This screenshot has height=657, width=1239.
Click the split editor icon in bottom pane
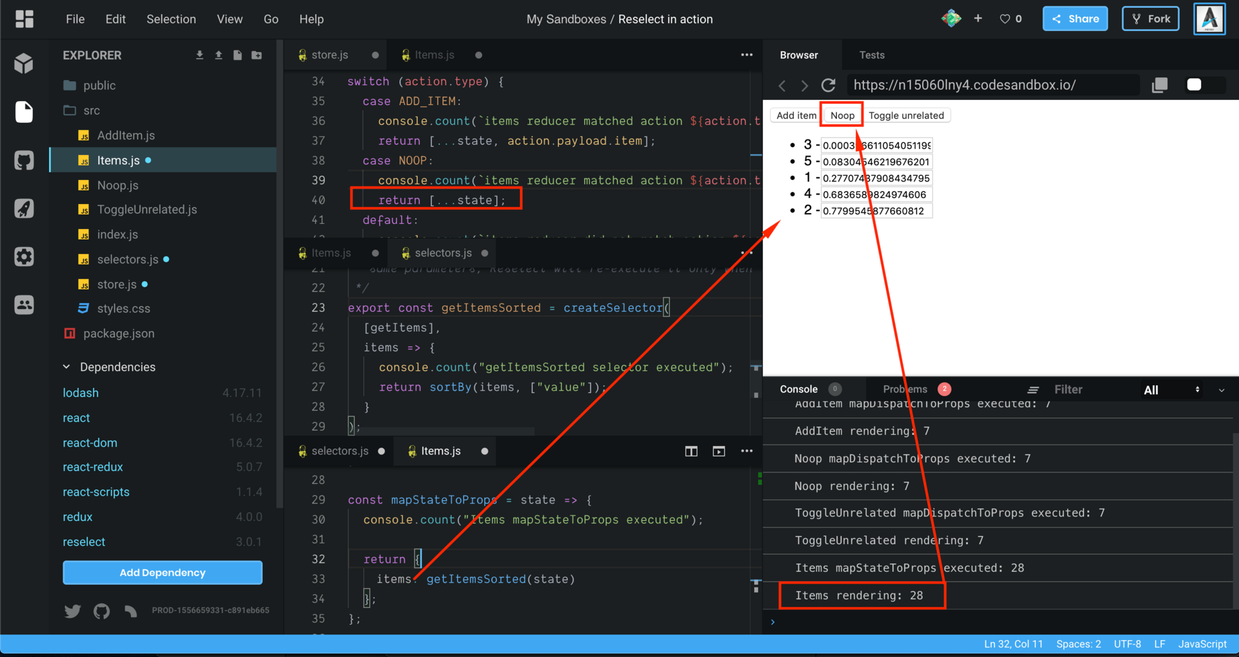coord(691,451)
